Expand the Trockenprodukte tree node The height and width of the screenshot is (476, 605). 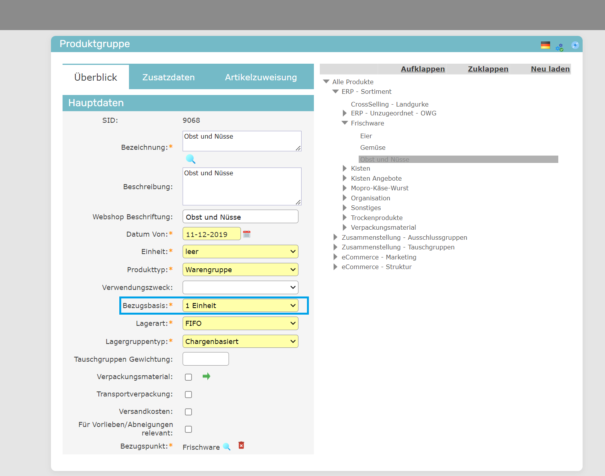pos(345,218)
